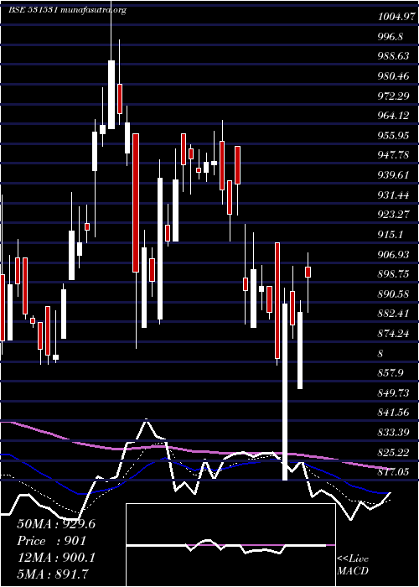Click the BSE 531531 munafasutra.org title
The height and width of the screenshot is (587, 419).
[x=67, y=10]
